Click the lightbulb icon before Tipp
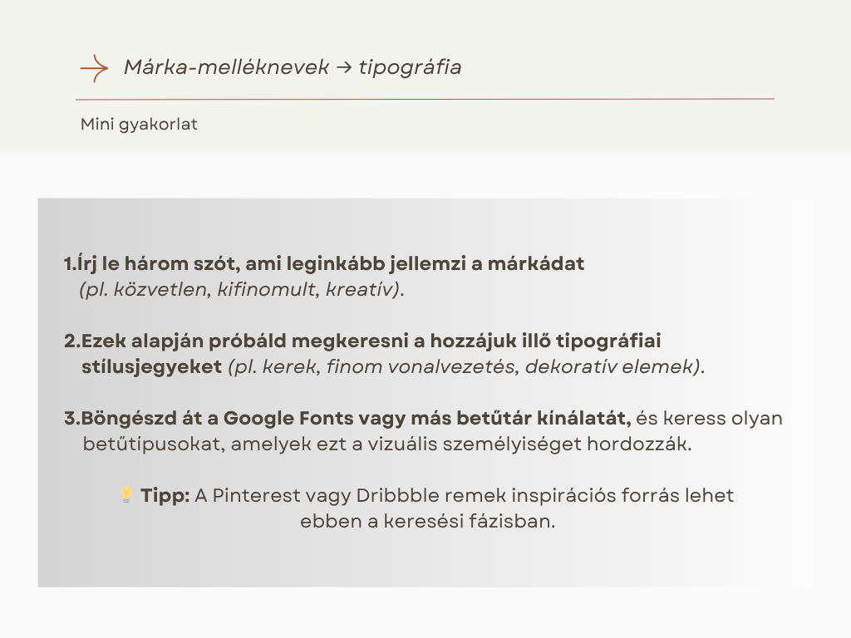Image resolution: width=851 pixels, height=638 pixels. (126, 495)
